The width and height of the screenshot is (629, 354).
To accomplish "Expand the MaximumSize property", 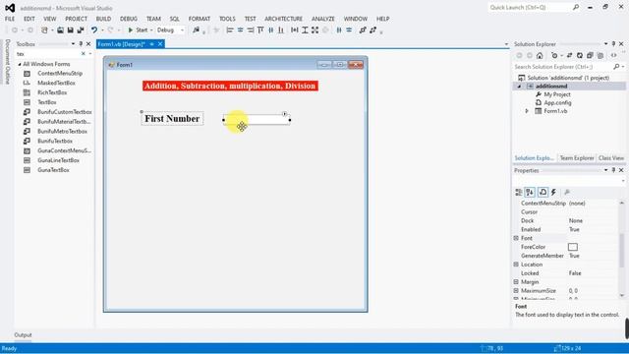I will (x=516, y=291).
